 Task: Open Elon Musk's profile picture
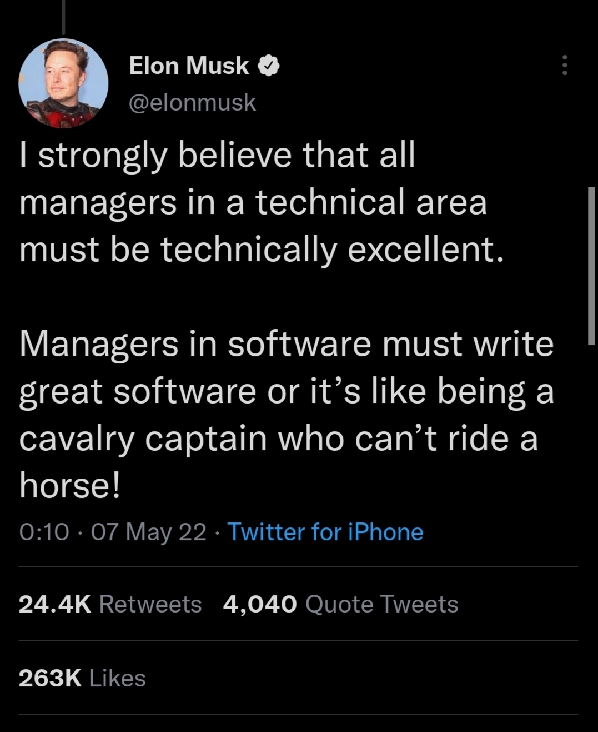pos(63,83)
